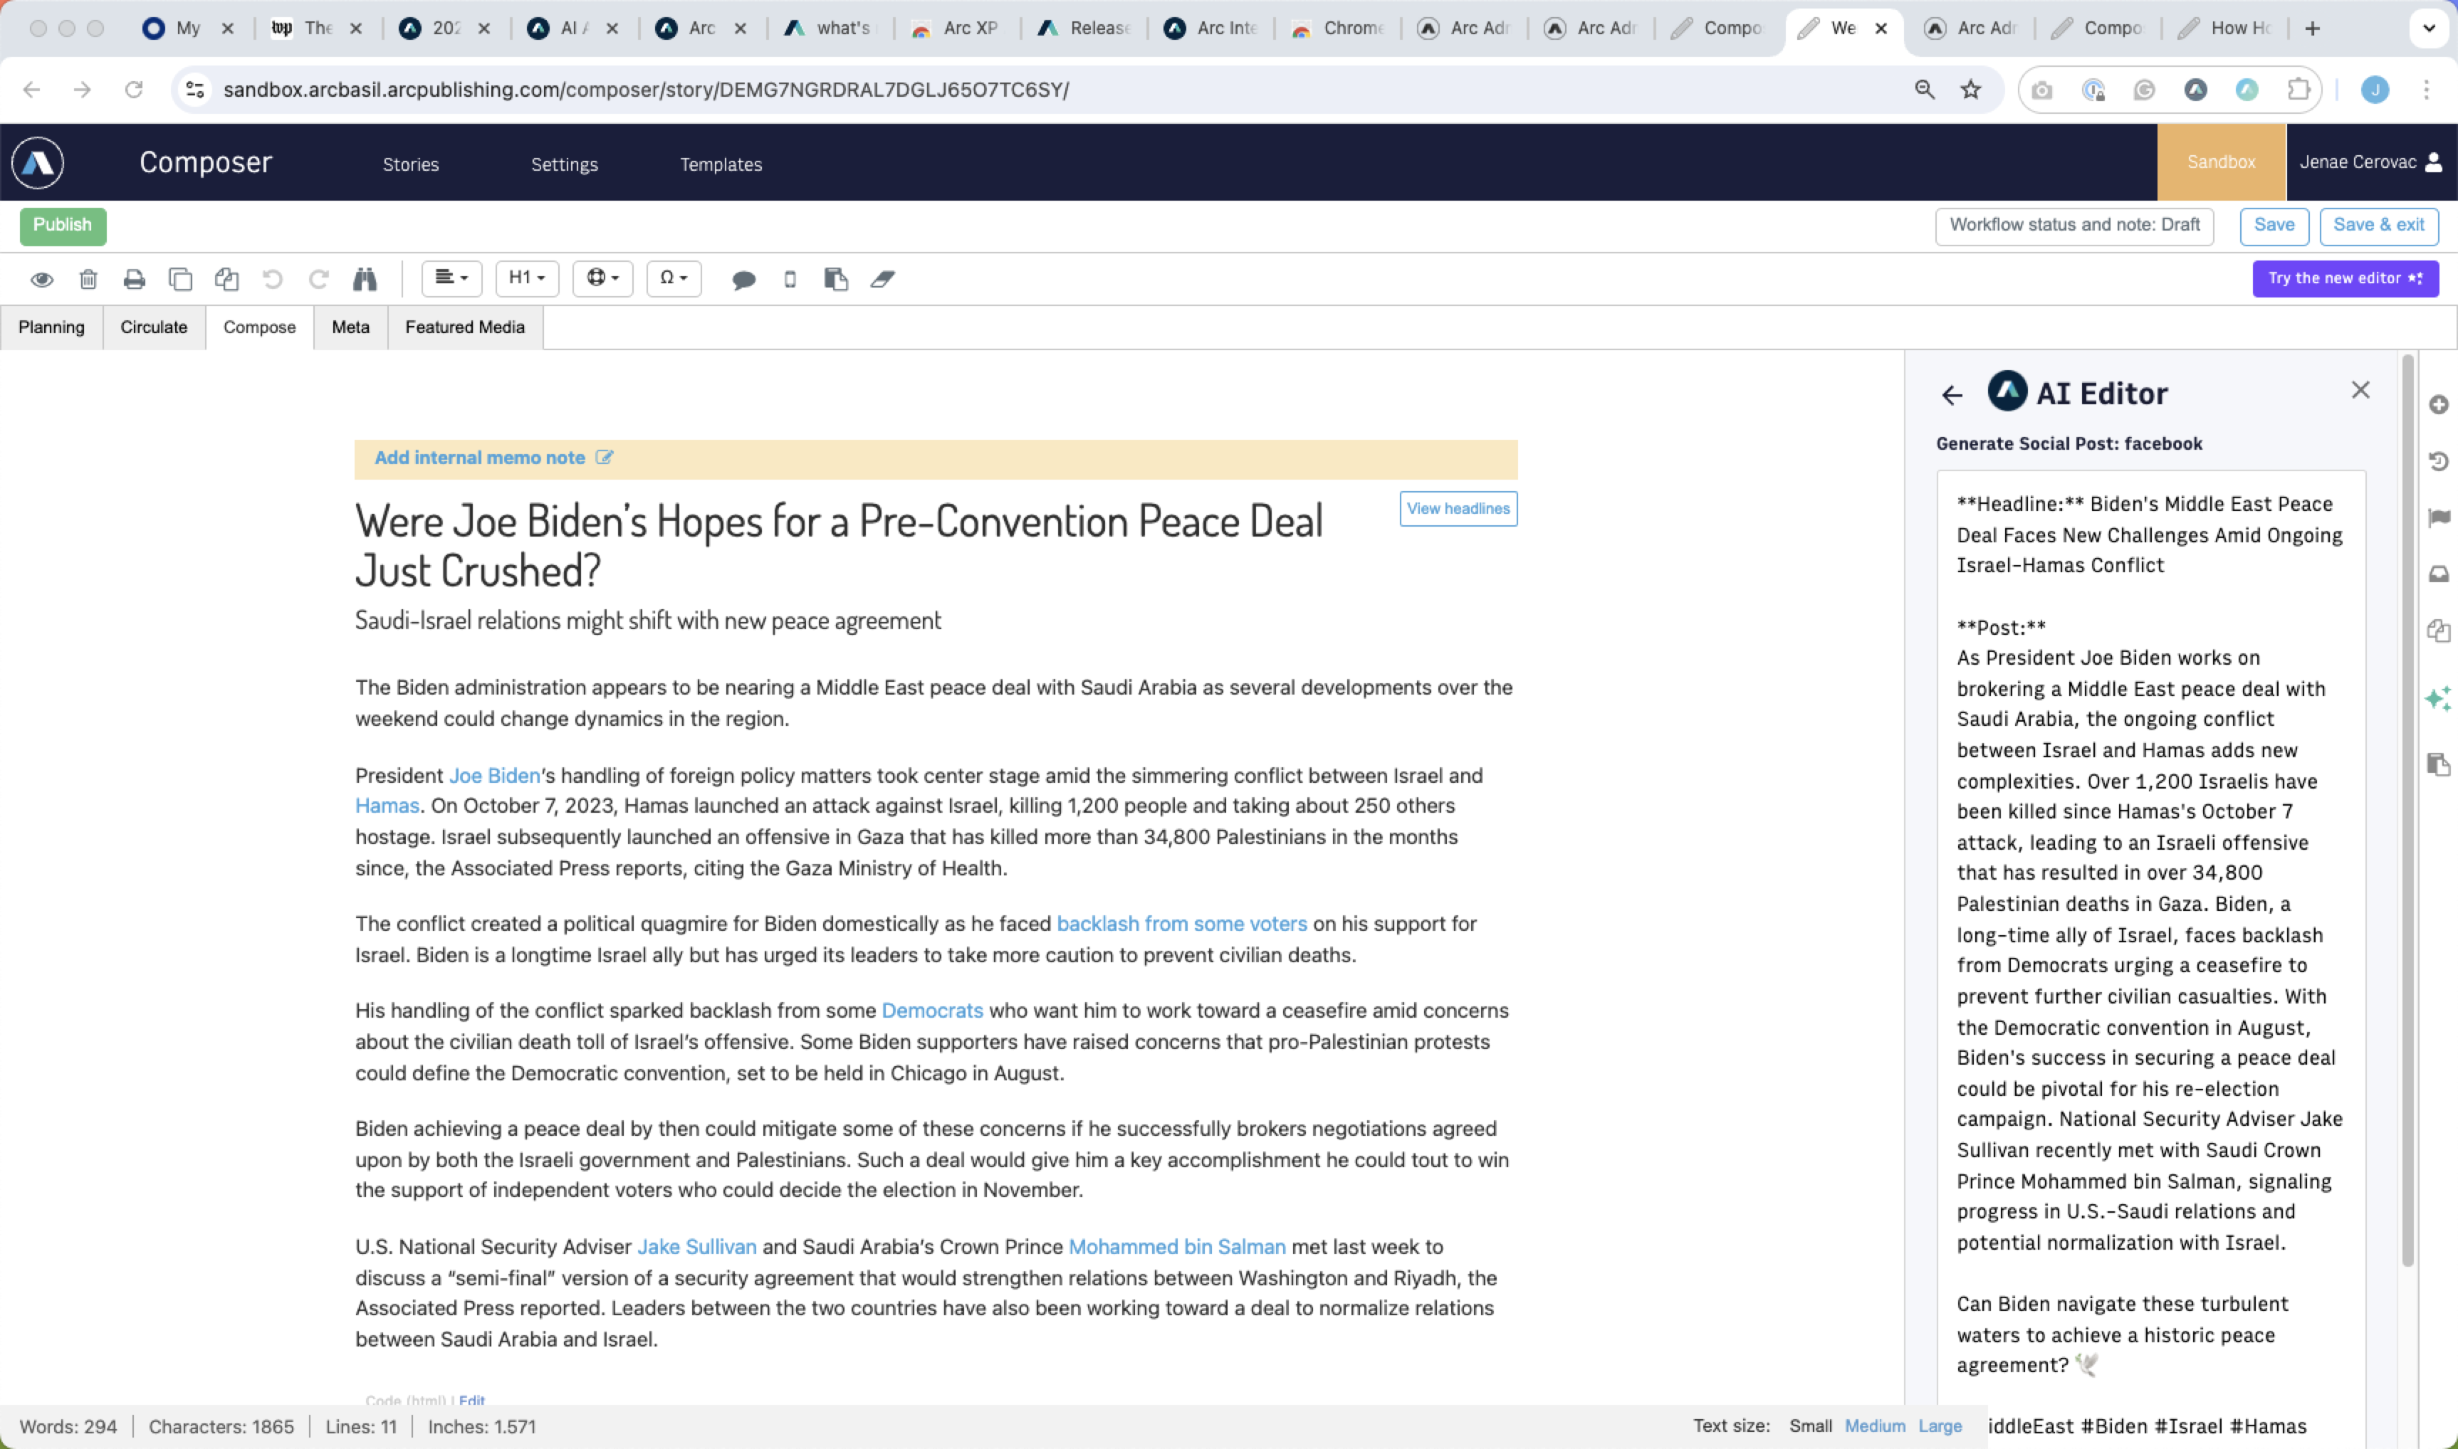The height and width of the screenshot is (1449, 2458).
Task: Click Try the new editor button
Action: click(2345, 278)
